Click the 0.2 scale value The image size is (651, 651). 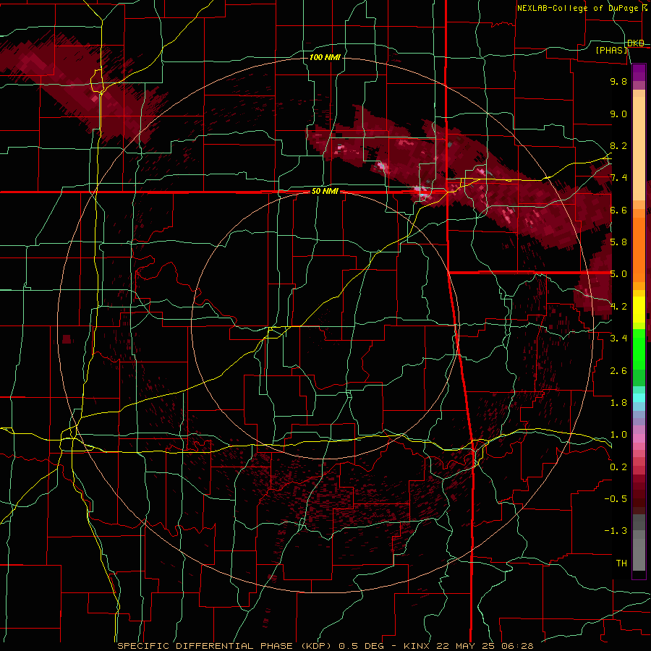point(618,467)
